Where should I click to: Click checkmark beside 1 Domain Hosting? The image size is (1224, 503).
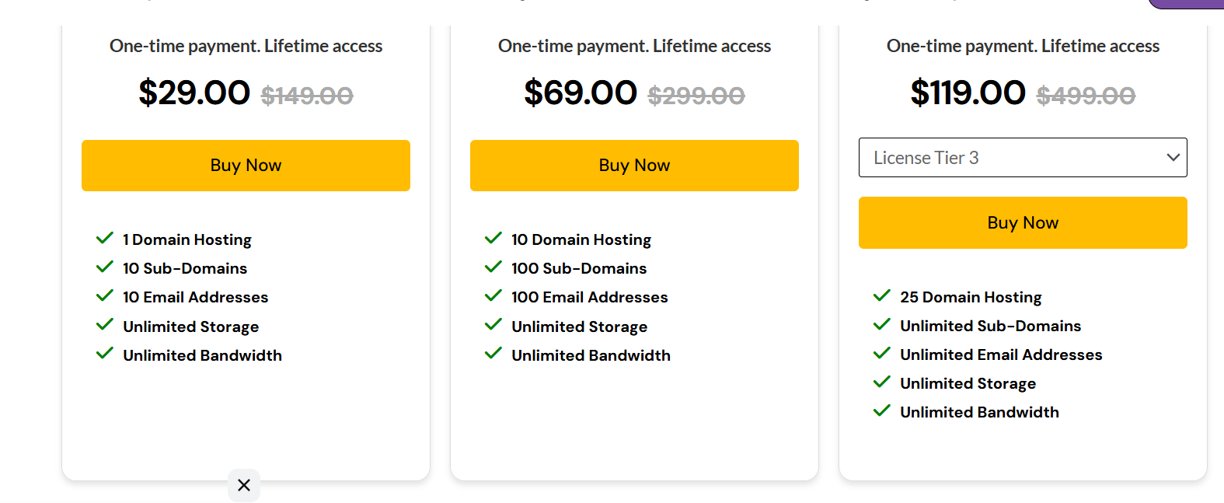105,239
